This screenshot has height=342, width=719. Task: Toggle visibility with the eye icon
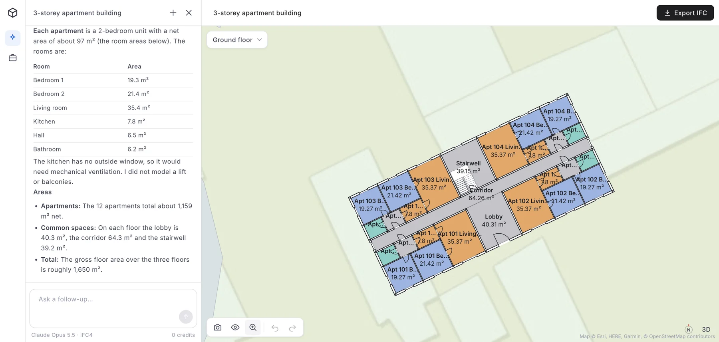[x=235, y=328]
